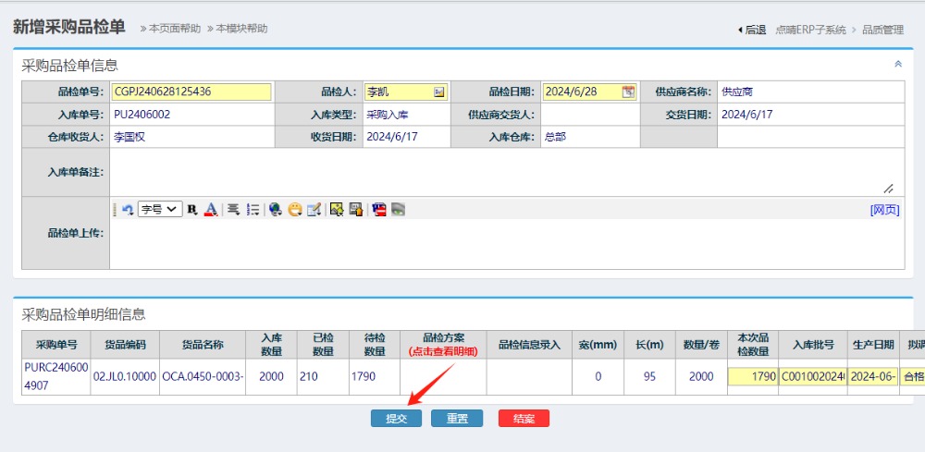925x452 pixels.
Task: Open the 品检人 person selector icon
Action: [x=439, y=92]
